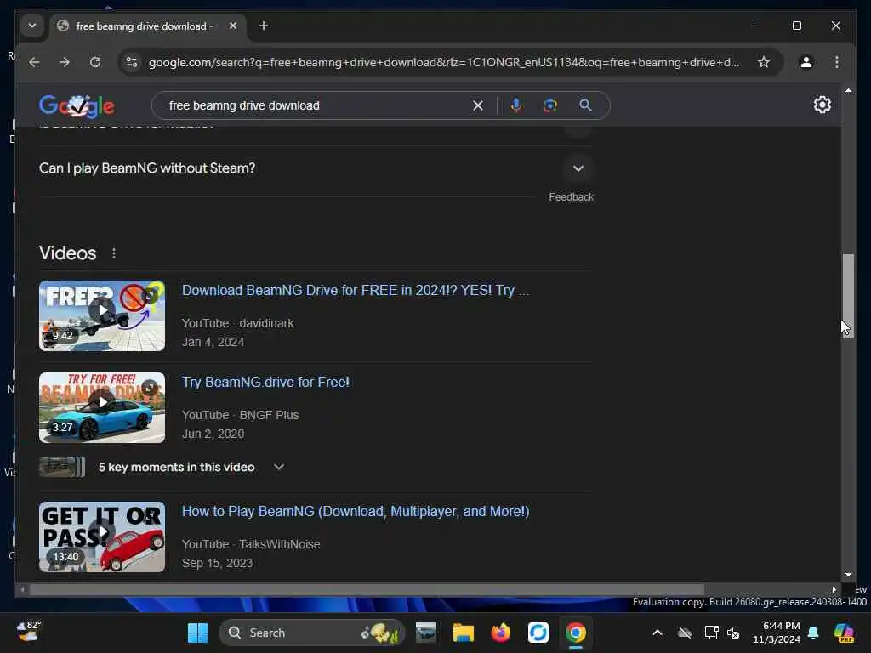Screen dimensions: 871x653
Task: Click the scroll up arrow
Action: (x=848, y=90)
